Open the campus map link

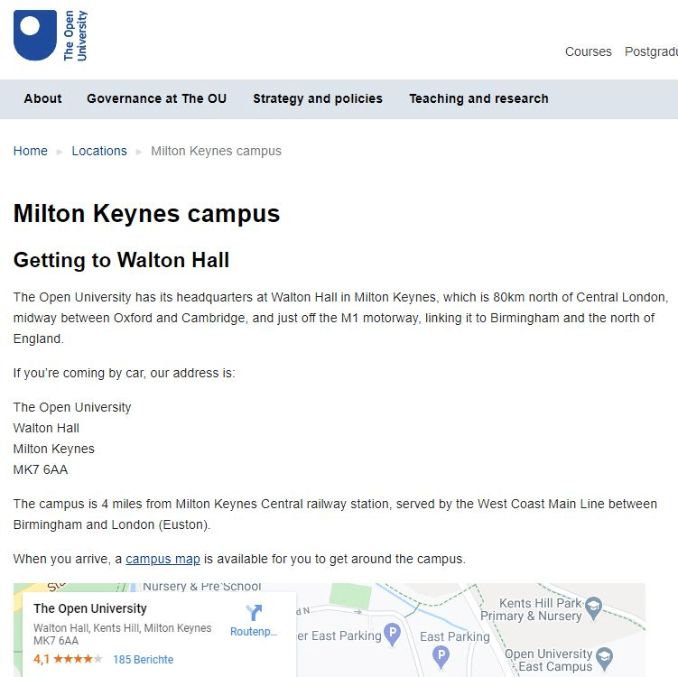[x=163, y=559]
